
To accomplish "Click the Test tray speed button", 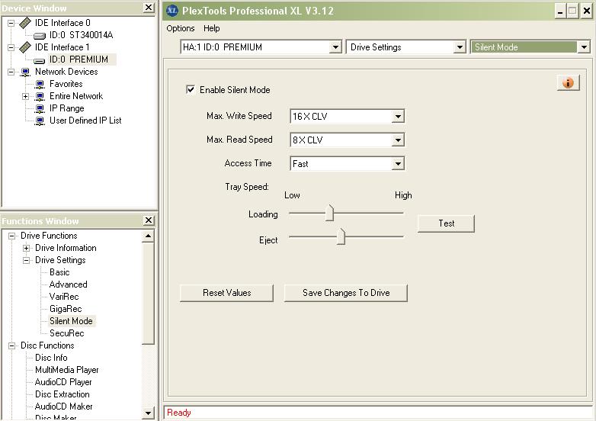I will [446, 223].
